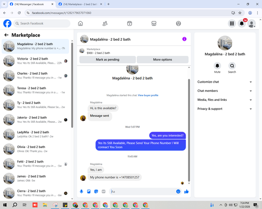The image size is (262, 209).
Task: Open File Explorer from the taskbar
Action: (x=45, y=205)
